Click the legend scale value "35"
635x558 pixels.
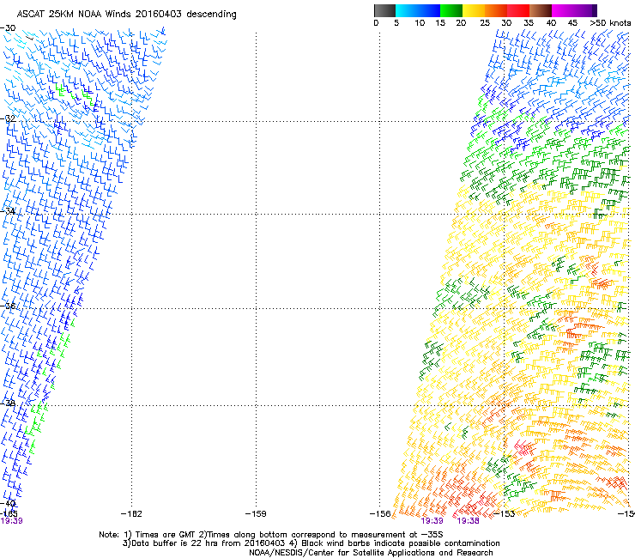click(529, 23)
